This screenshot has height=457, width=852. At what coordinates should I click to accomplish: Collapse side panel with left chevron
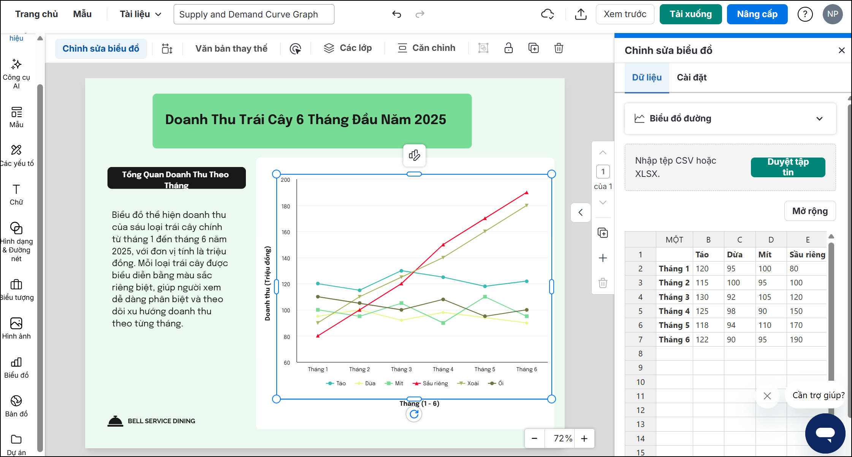(x=580, y=212)
